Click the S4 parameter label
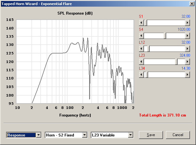 coord(141,29)
